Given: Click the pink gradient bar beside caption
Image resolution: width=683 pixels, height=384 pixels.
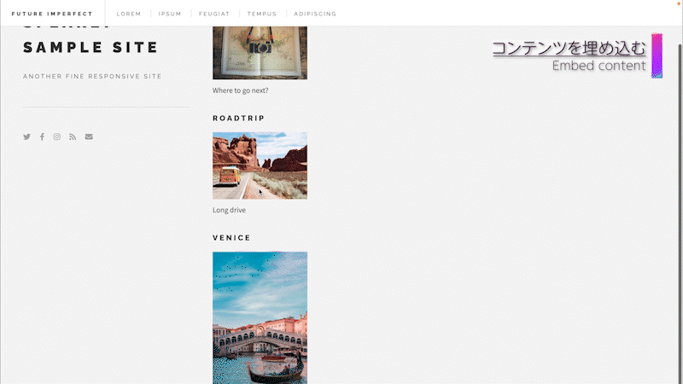Looking at the screenshot, I should (657, 55).
